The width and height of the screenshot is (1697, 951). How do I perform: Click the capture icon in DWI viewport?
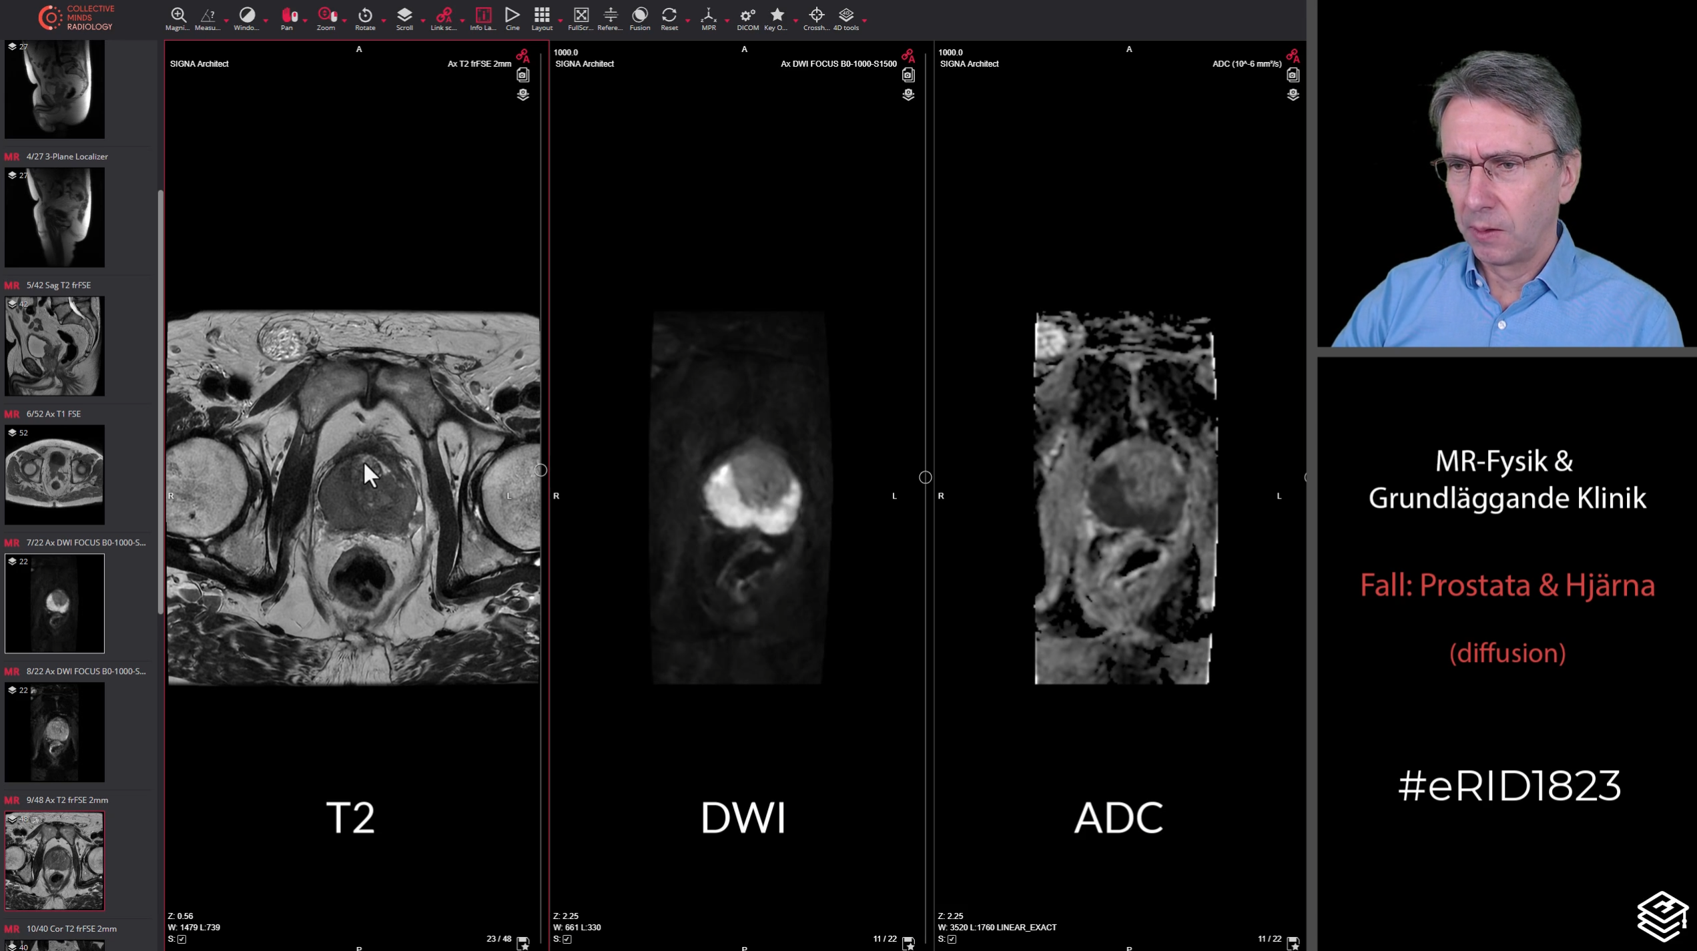[x=908, y=75]
